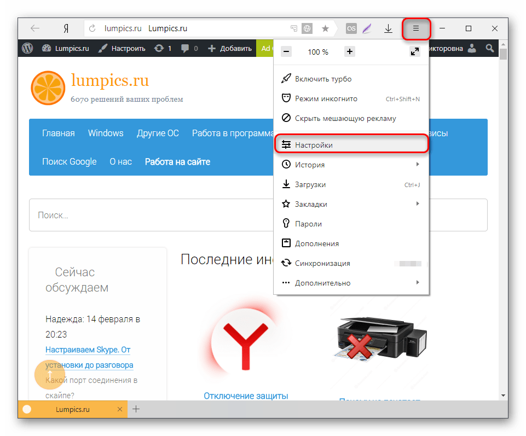The width and height of the screenshot is (526, 436).
Task: Enter fullscreen mode via expand icon
Action: pos(415,52)
